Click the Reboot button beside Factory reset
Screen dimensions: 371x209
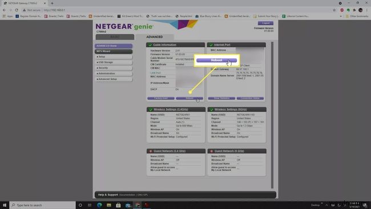point(189,98)
